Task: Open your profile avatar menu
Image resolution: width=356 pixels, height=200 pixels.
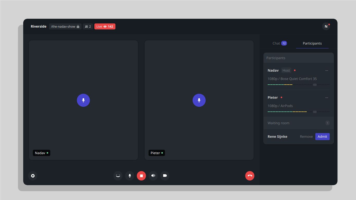Action: [326, 26]
